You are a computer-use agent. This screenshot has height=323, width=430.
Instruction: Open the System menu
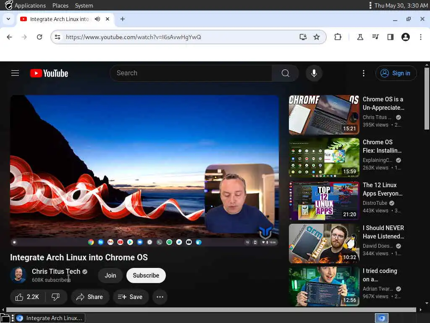tap(84, 5)
